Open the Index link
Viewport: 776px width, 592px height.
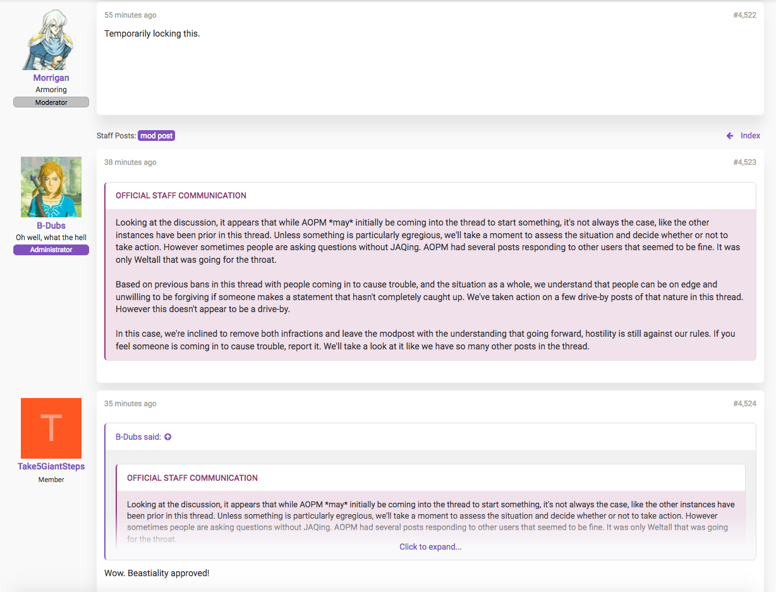[750, 136]
